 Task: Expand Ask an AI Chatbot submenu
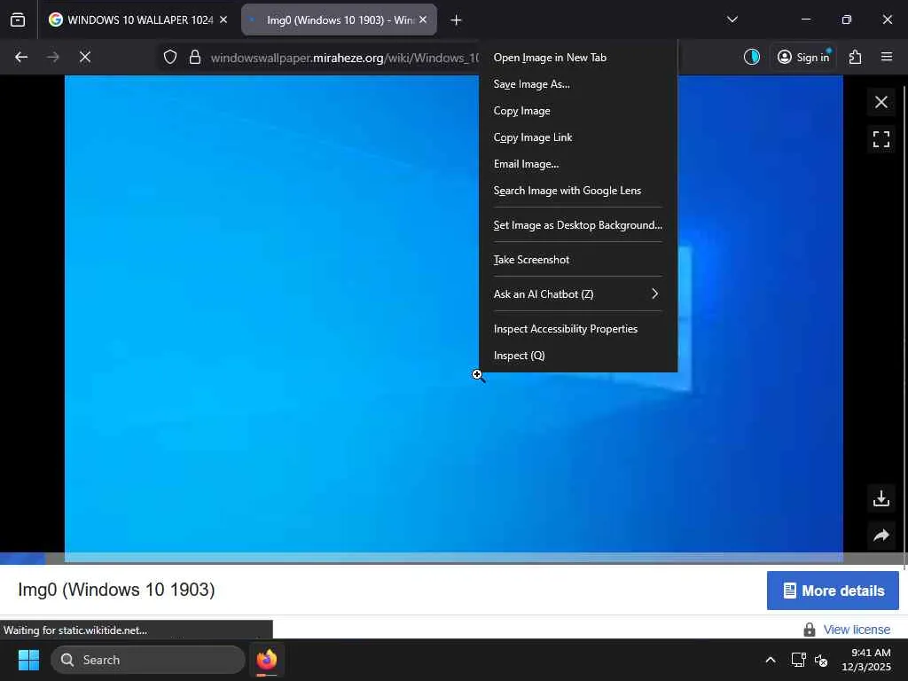(x=578, y=294)
